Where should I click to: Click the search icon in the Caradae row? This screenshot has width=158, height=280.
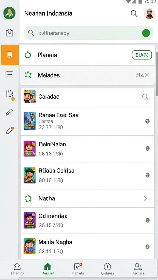click(x=145, y=97)
